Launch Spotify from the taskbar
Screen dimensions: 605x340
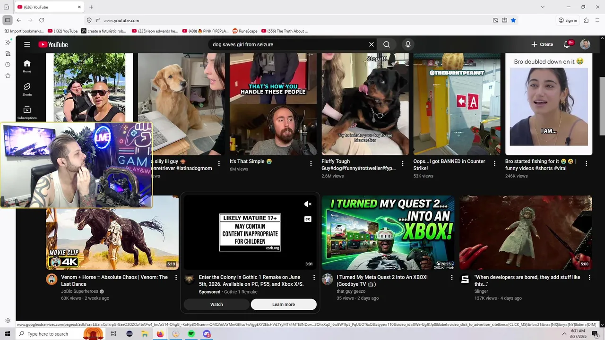pyautogui.click(x=191, y=334)
